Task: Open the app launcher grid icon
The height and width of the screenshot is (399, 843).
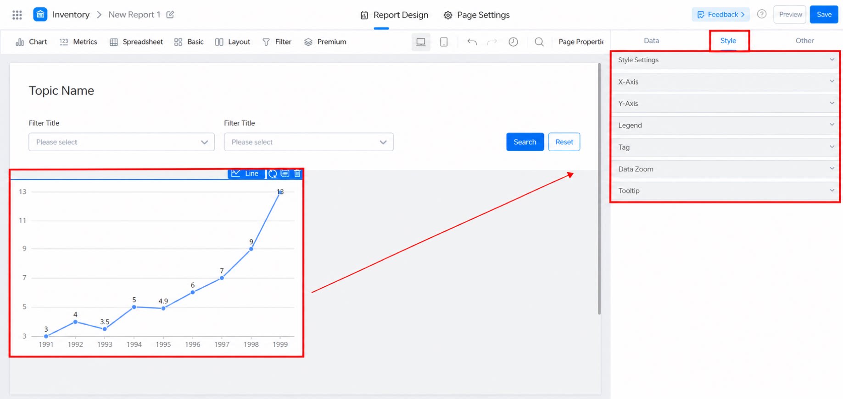Action: tap(17, 15)
